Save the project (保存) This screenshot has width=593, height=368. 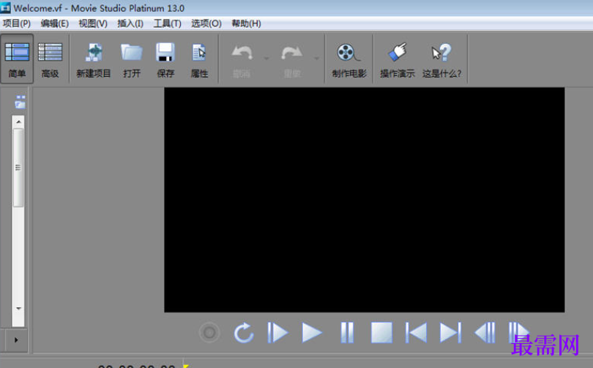(x=165, y=61)
